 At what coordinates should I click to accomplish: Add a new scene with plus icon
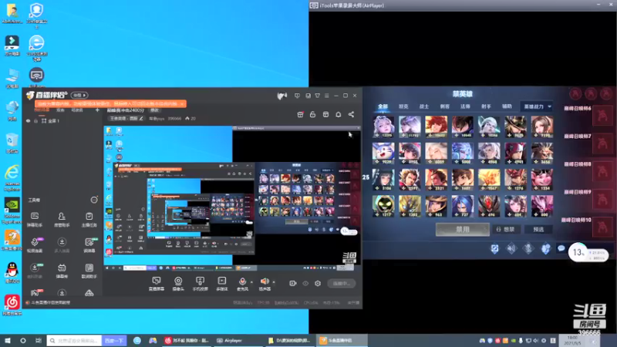coord(97,110)
